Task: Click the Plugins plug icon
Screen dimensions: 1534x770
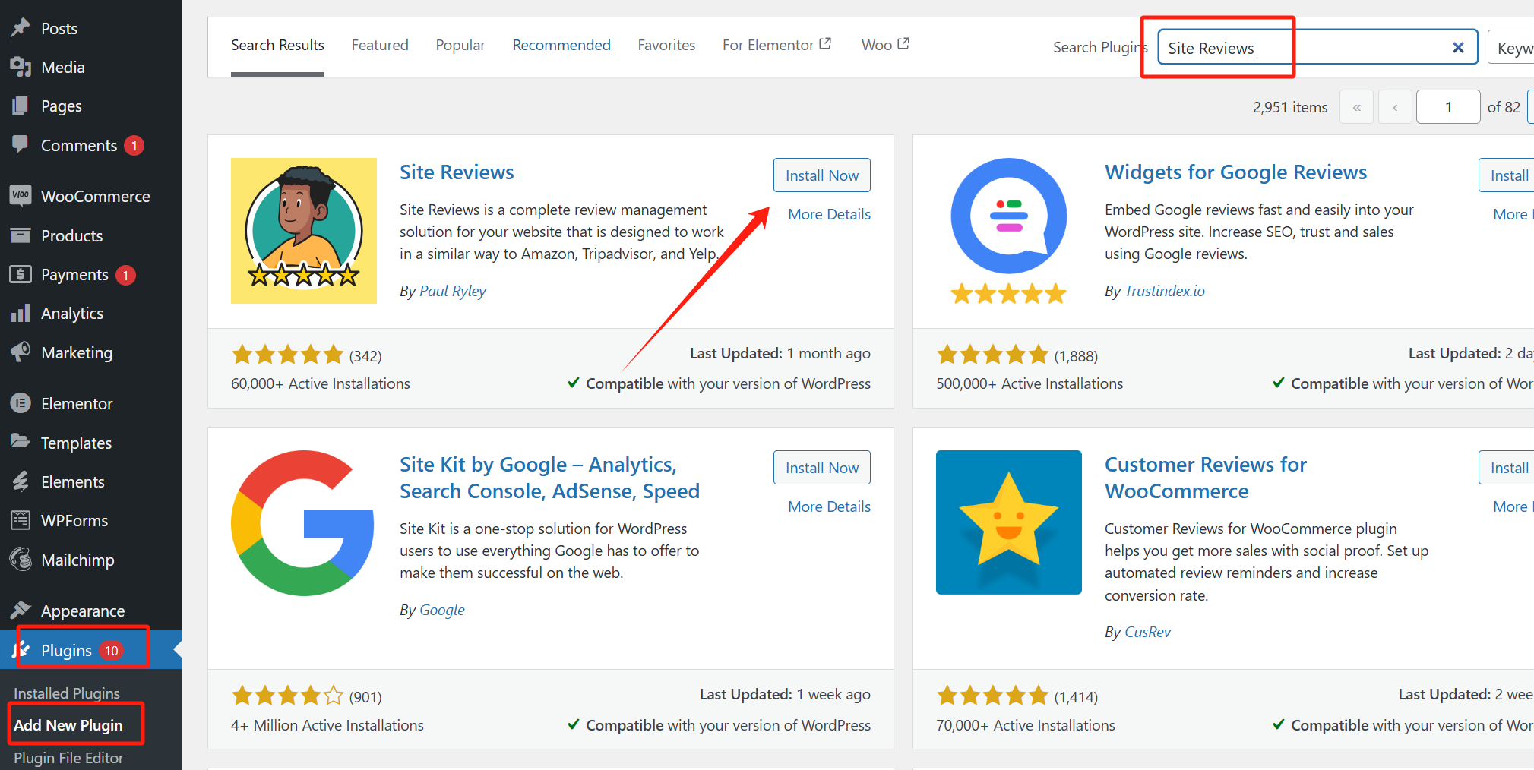Action: point(21,650)
